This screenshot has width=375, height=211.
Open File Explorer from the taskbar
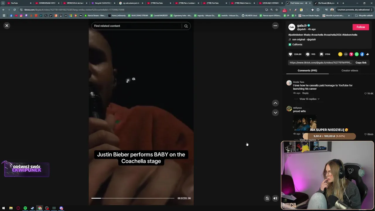[11, 208]
